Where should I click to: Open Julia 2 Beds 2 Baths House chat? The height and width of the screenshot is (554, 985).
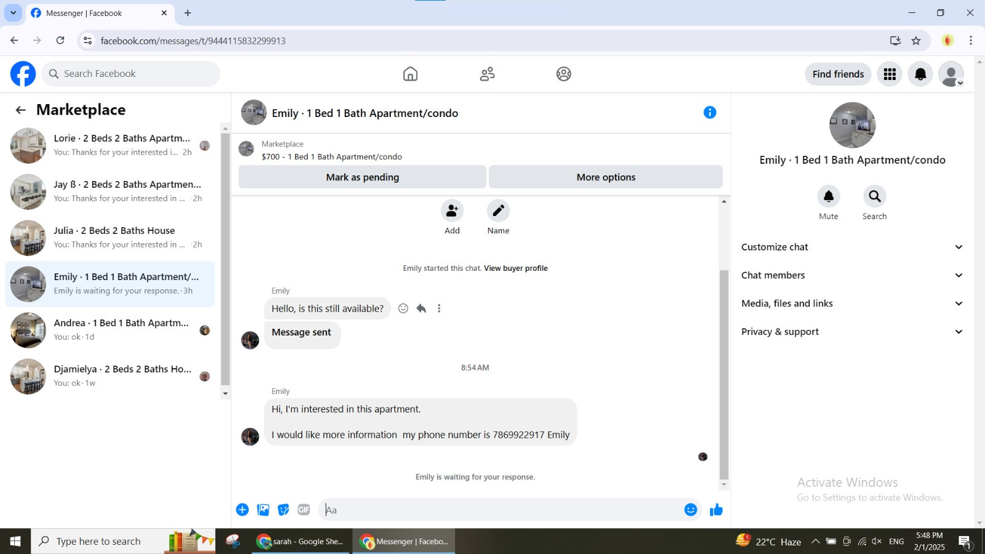[110, 238]
